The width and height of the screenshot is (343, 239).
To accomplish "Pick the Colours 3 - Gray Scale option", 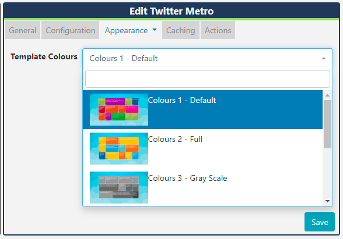I will [202, 187].
